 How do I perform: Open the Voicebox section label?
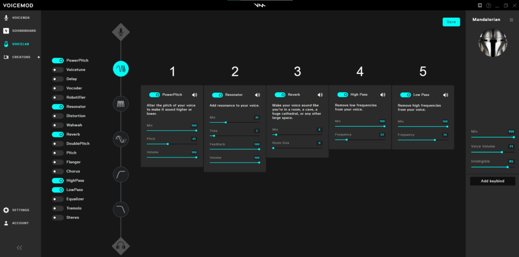point(21,18)
